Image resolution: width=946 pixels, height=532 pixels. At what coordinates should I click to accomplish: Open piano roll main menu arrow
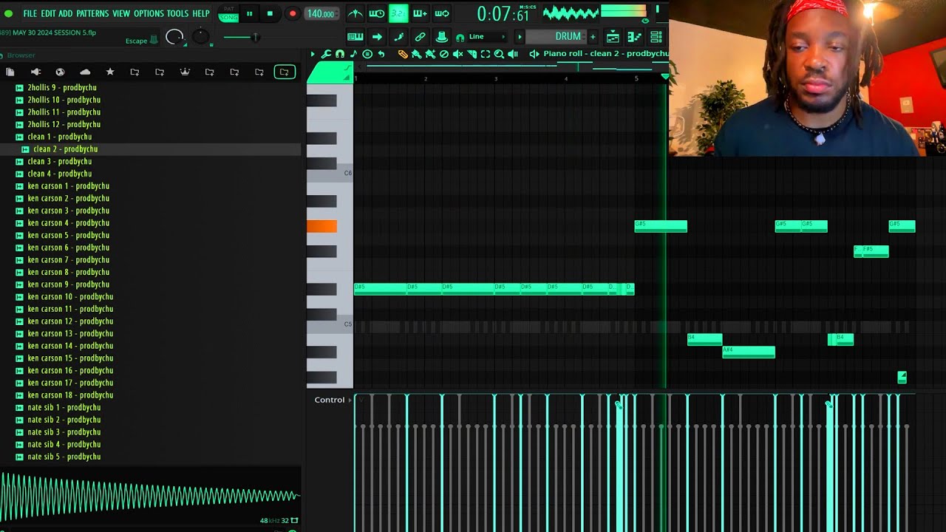coord(313,54)
